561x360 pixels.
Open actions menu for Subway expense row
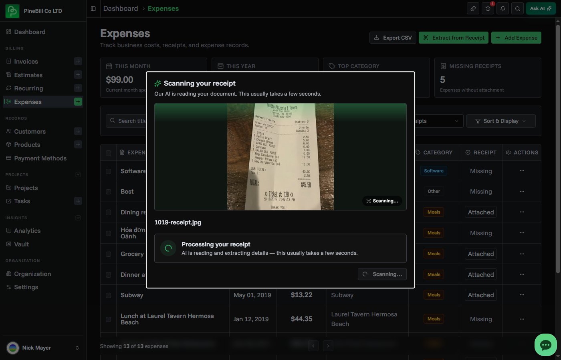pyautogui.click(x=522, y=295)
